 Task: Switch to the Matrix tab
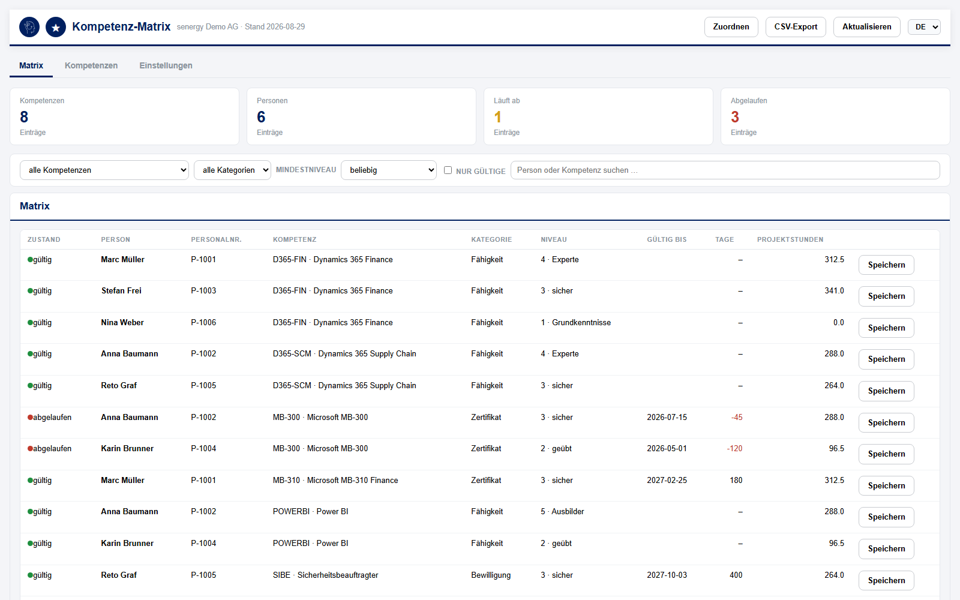click(31, 65)
